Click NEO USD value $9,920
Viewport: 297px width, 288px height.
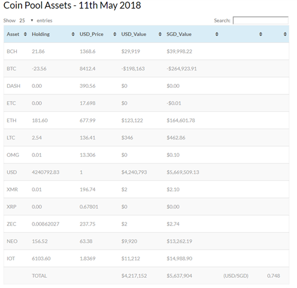pyautogui.click(x=129, y=241)
